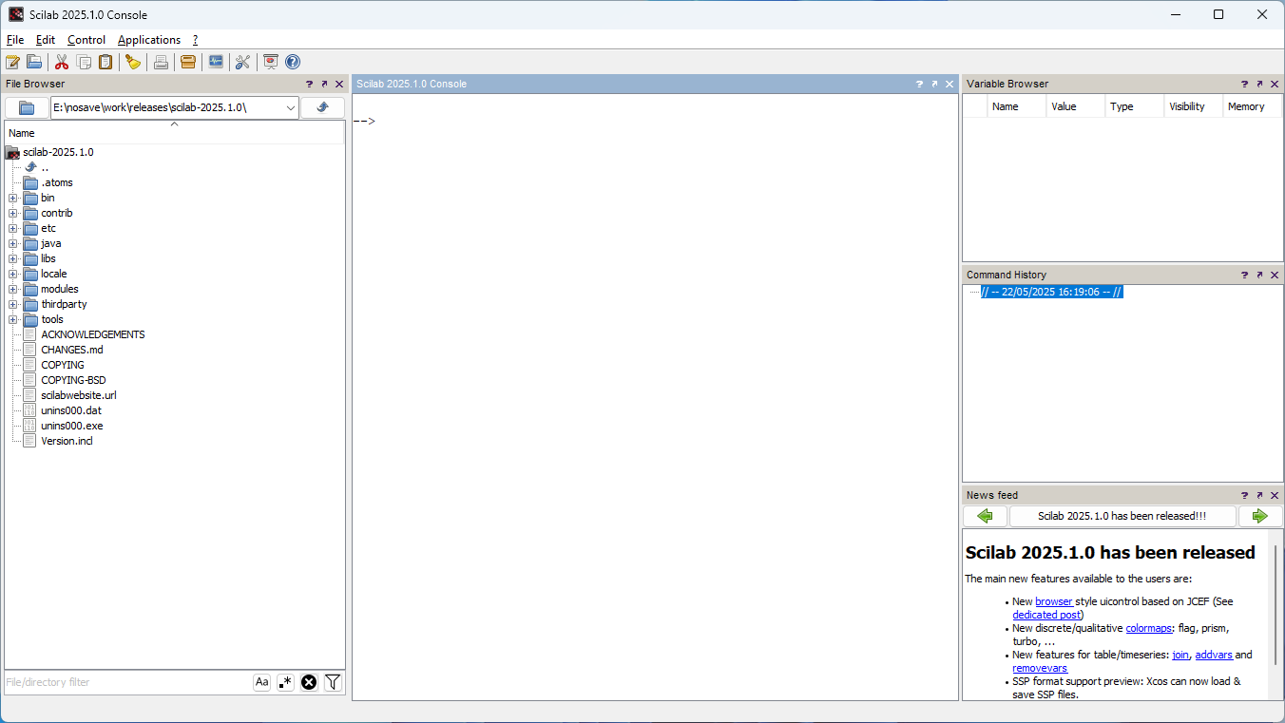Click the Paste clipboard icon
The width and height of the screenshot is (1285, 723).
point(105,62)
